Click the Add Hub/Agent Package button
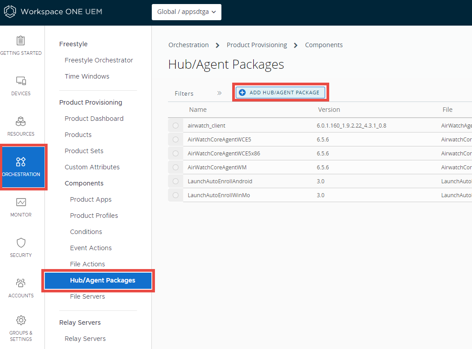 280,93
